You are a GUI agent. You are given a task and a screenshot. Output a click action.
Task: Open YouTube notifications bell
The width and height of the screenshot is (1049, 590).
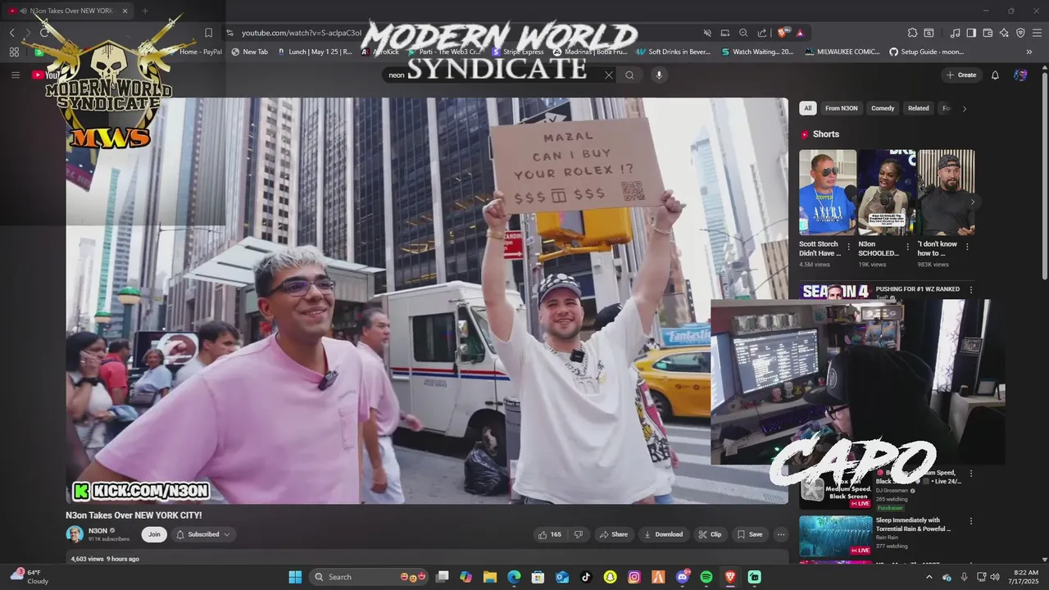tap(995, 75)
